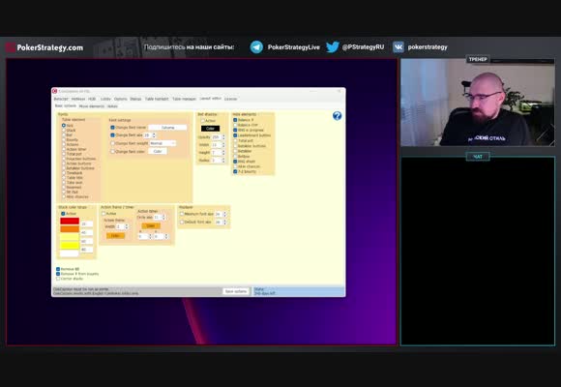The image size is (561, 387).
Task: Click the Save options button
Action: (236, 291)
